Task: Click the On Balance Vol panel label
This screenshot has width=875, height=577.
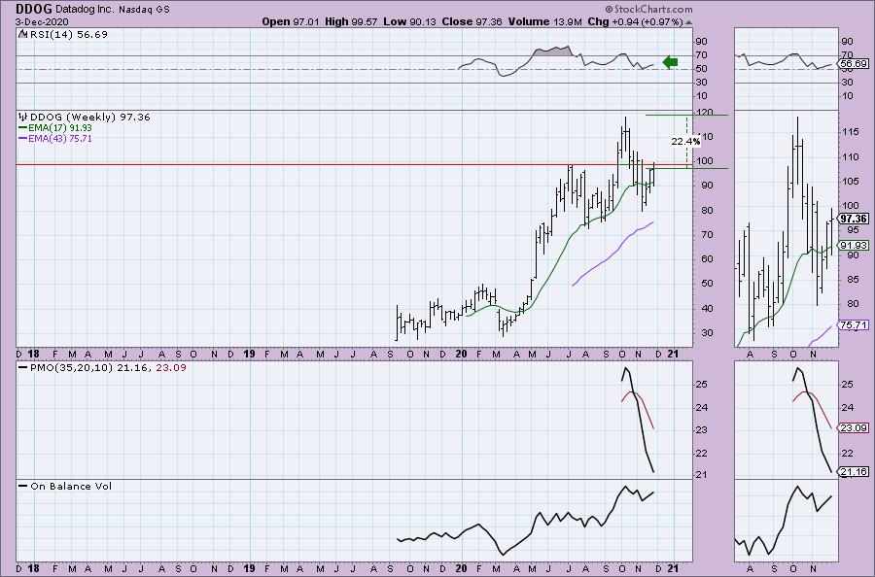Action: tap(71, 486)
